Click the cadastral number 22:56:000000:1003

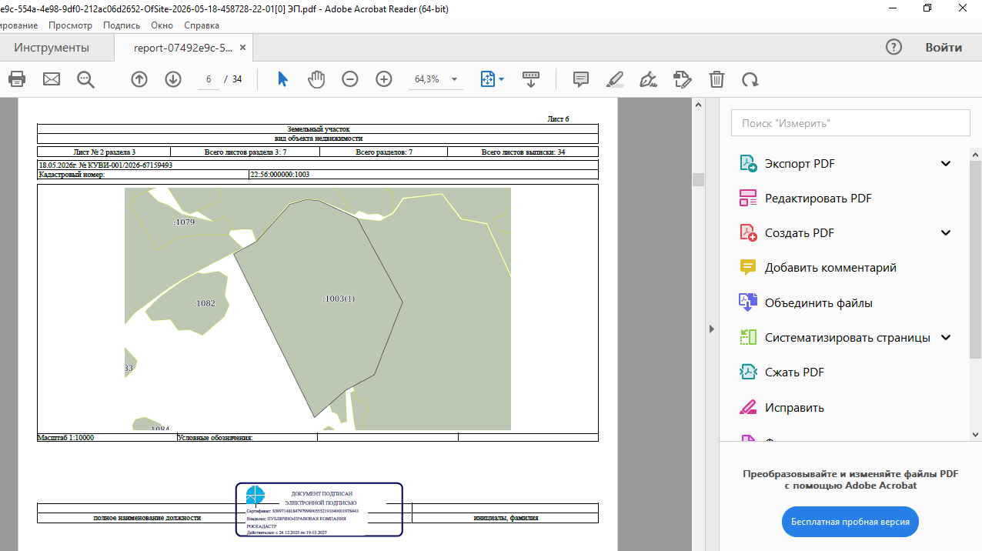click(x=279, y=175)
